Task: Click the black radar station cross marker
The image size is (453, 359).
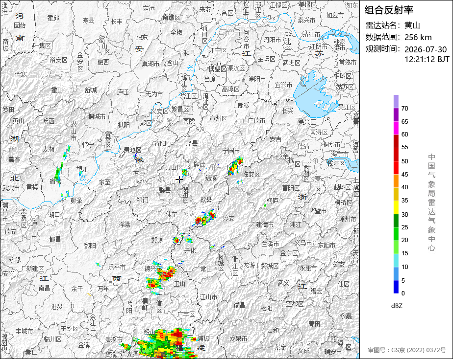Action: tap(179, 179)
